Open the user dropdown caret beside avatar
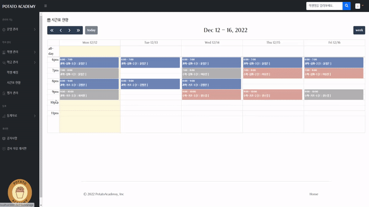Screen dimensions: 369x207 click(363, 6)
